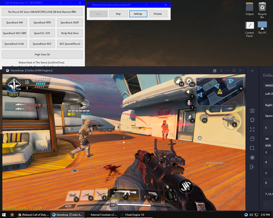The width and height of the screenshot is (273, 218).
Task: Click Speeadhack AKS button
Action: click(42, 43)
